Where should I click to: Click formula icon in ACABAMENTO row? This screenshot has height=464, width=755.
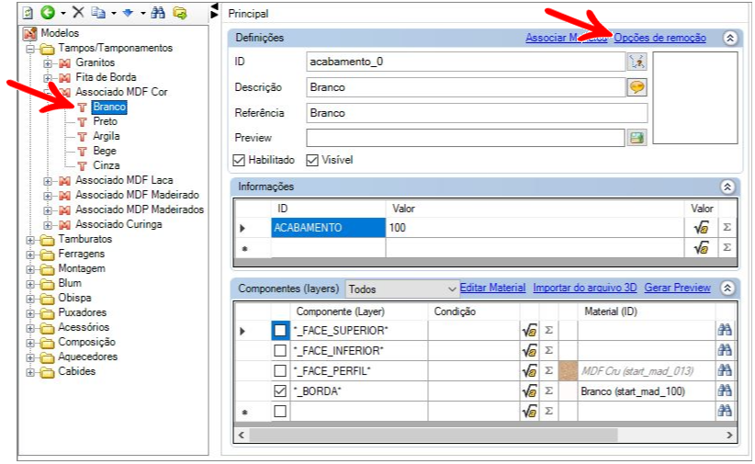point(701,228)
